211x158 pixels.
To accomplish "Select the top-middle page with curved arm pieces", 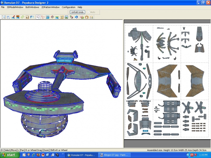I will coord(167,44).
